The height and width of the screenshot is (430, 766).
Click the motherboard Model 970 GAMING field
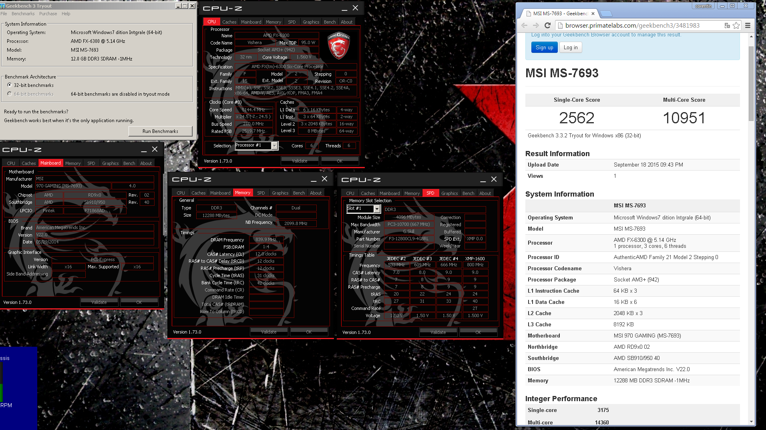coord(73,186)
